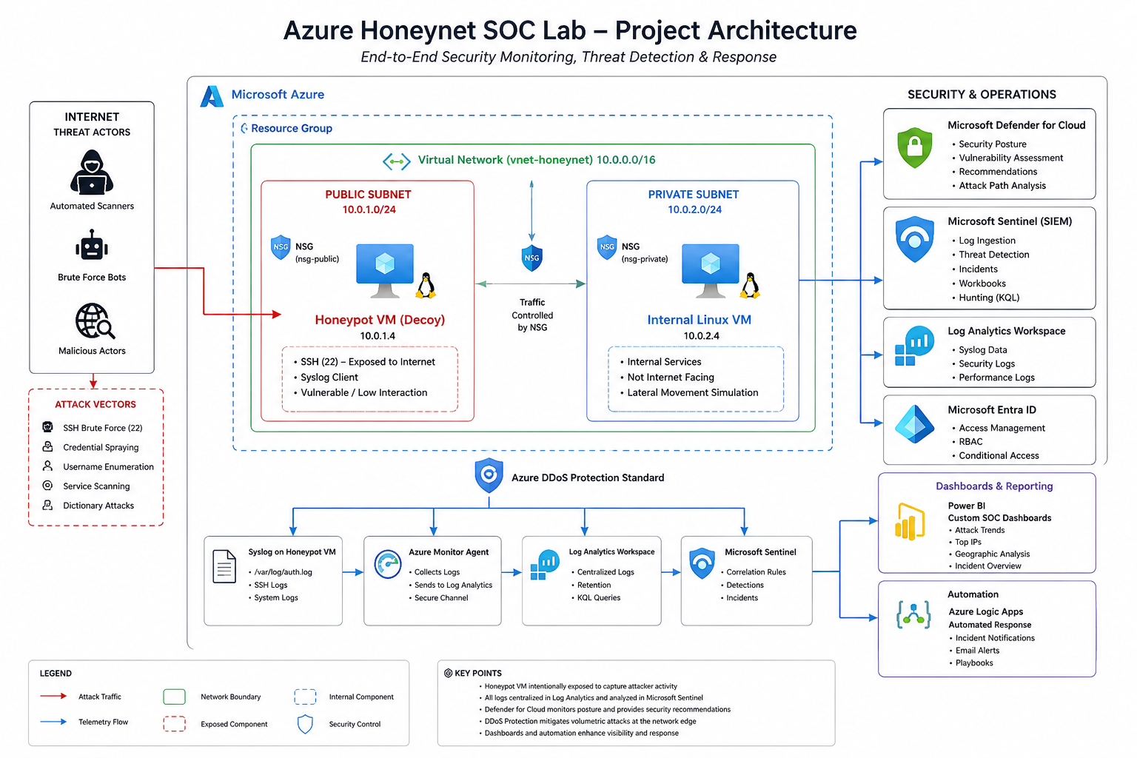Click the SSH Brute Force attack vector icon

click(47, 427)
